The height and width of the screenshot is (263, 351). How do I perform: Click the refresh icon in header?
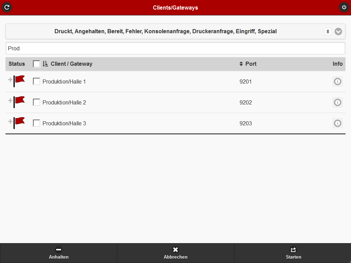[x=7, y=7]
